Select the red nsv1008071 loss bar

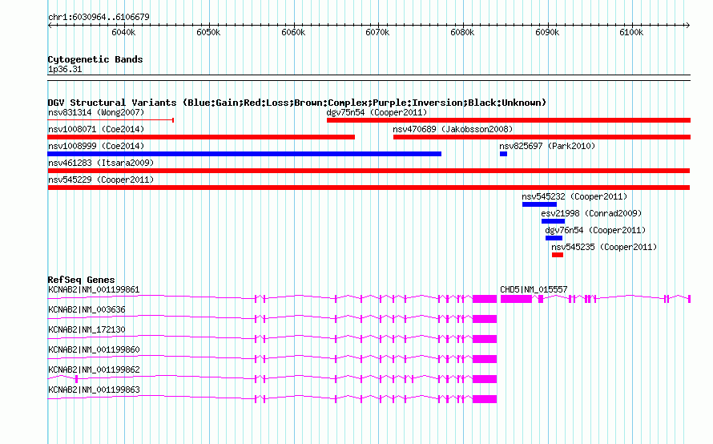(x=201, y=137)
